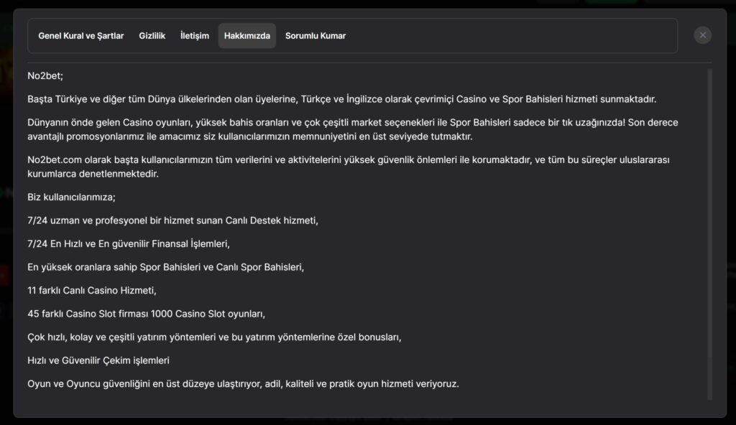Click the paragraph starting "Başta Türkiye ve diğer"
Image resolution: width=736 pixels, height=425 pixels.
point(341,100)
